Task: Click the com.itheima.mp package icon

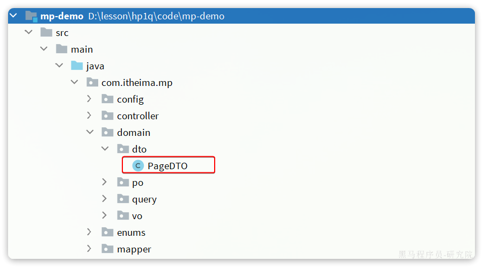Action: coord(92,83)
